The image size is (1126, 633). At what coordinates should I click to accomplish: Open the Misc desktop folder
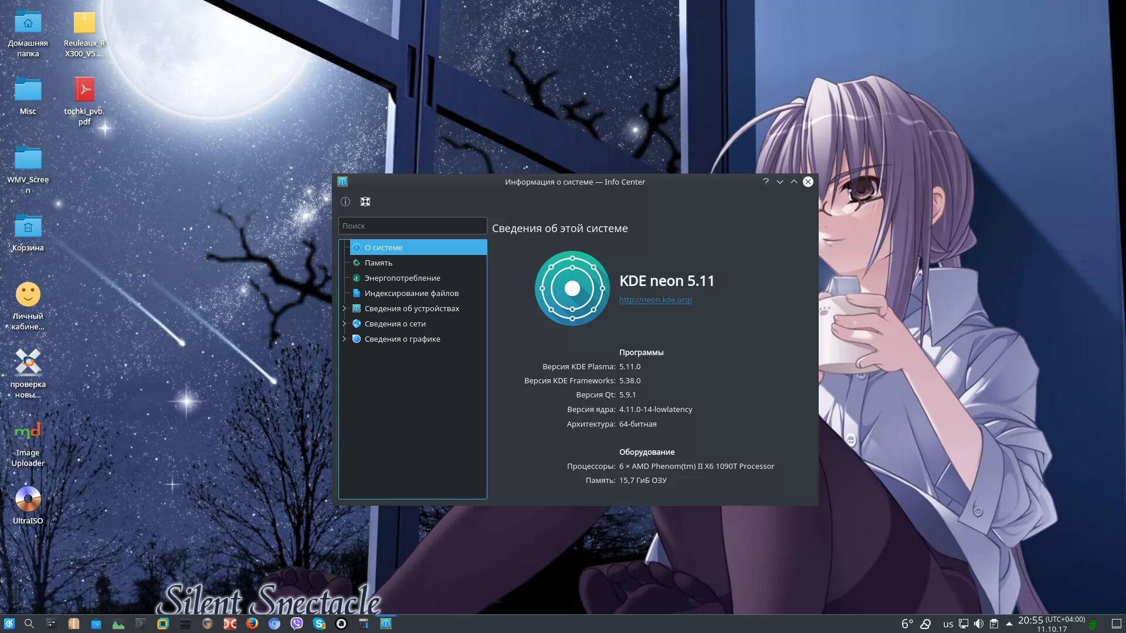pos(28,97)
